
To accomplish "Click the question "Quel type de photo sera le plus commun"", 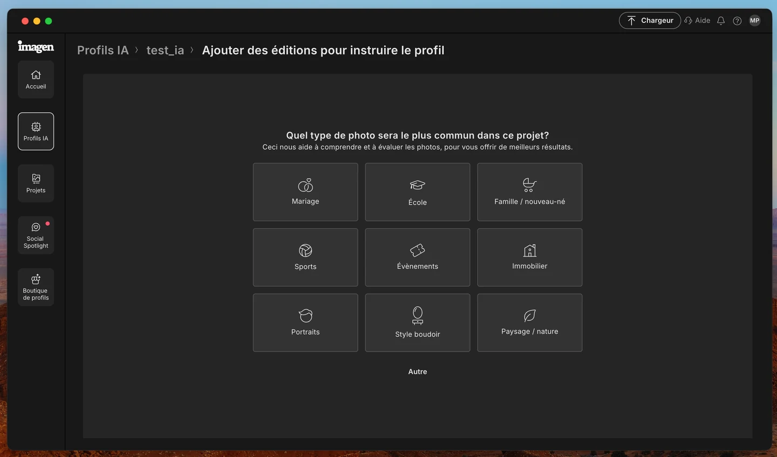I will pyautogui.click(x=418, y=135).
